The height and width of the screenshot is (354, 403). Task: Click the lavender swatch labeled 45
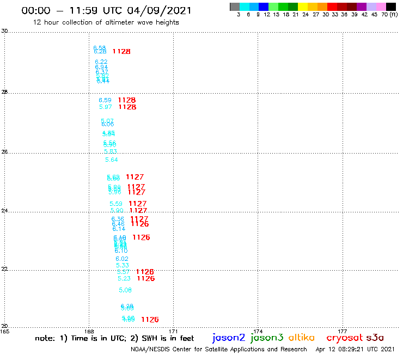pyautogui.click(x=371, y=7)
